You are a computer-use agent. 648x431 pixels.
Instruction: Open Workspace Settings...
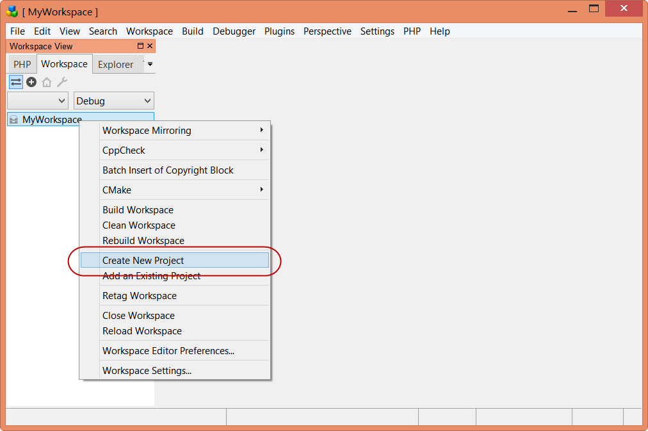click(x=175, y=371)
